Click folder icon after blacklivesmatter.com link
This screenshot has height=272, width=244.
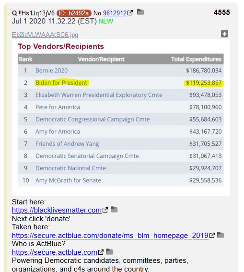pyautogui.click(x=114, y=210)
